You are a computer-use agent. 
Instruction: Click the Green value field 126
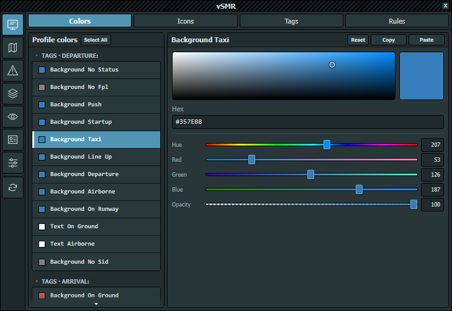click(432, 175)
